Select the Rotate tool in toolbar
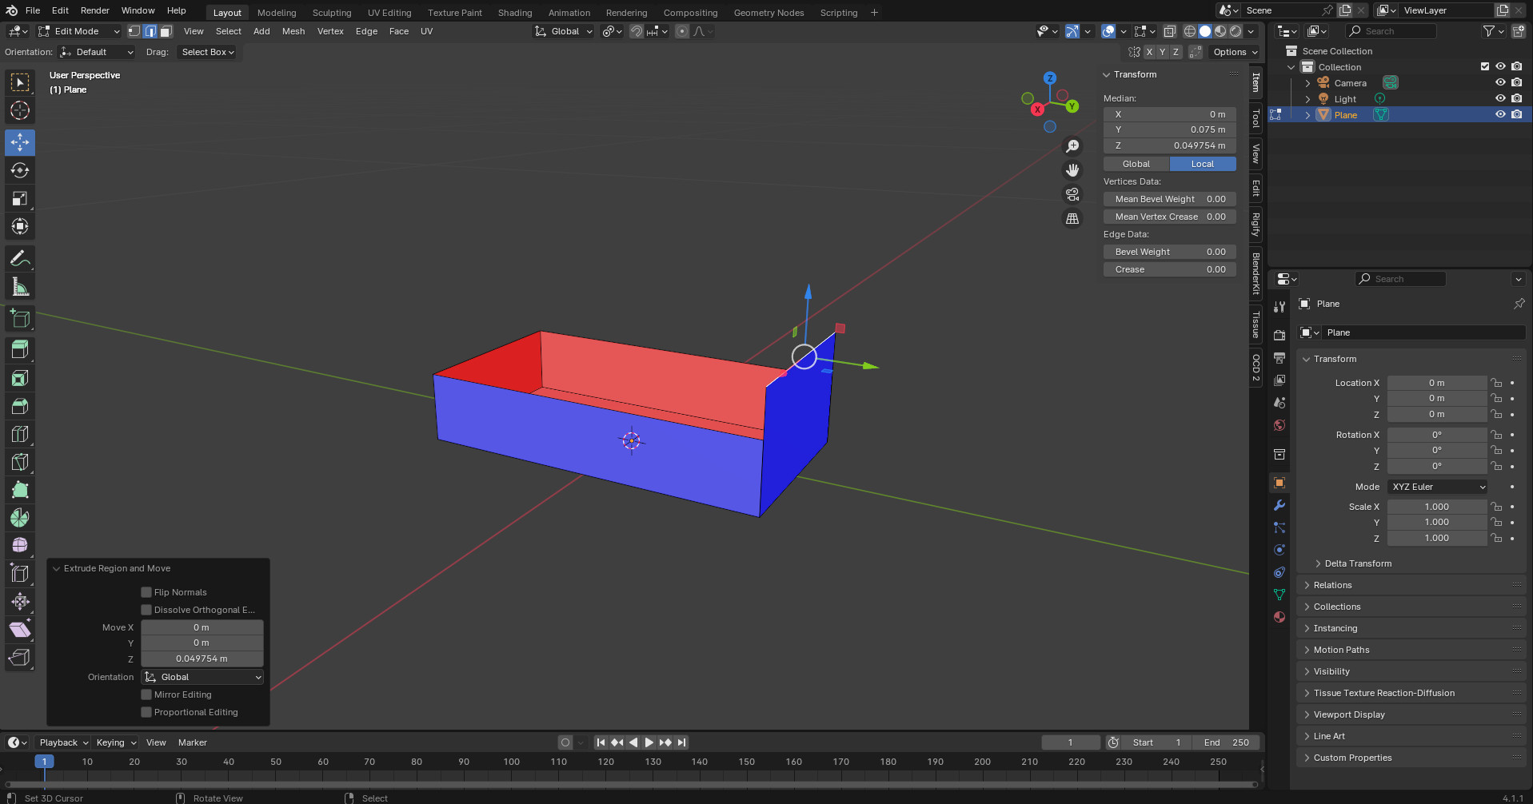The image size is (1533, 804). coord(20,170)
